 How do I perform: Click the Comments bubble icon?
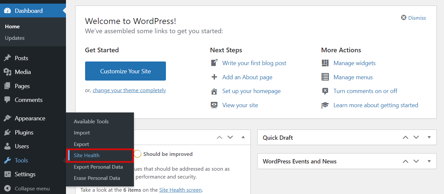pos(7,100)
